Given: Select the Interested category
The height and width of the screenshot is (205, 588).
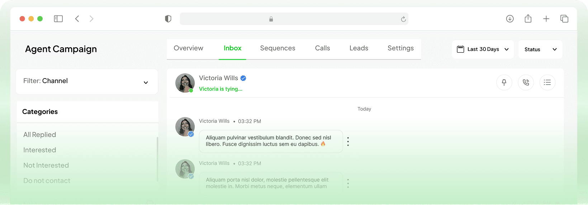Looking at the screenshot, I should click(x=40, y=150).
